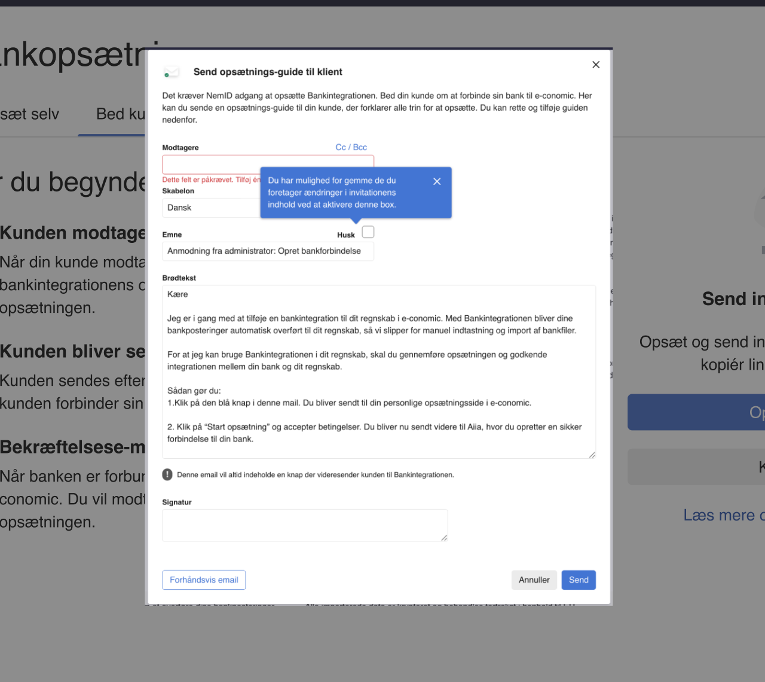
Task: Close the Send opsætnings-guide dialog
Action: click(x=595, y=65)
